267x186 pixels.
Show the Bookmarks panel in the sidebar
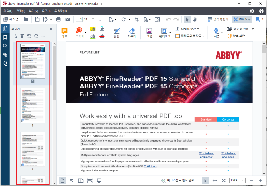(x=5, y=37)
